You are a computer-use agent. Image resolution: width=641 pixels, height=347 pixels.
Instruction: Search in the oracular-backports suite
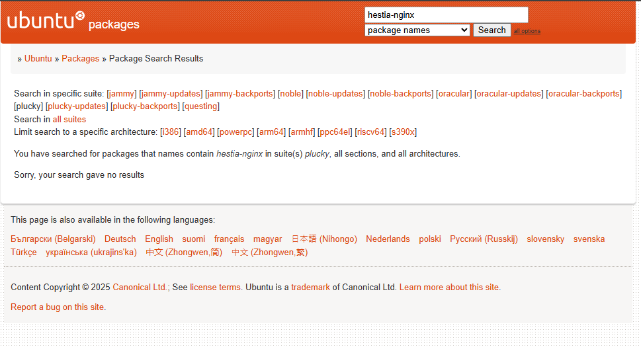[x=583, y=93]
